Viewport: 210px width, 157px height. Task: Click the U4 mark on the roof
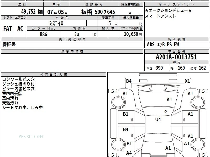coord(158,119)
